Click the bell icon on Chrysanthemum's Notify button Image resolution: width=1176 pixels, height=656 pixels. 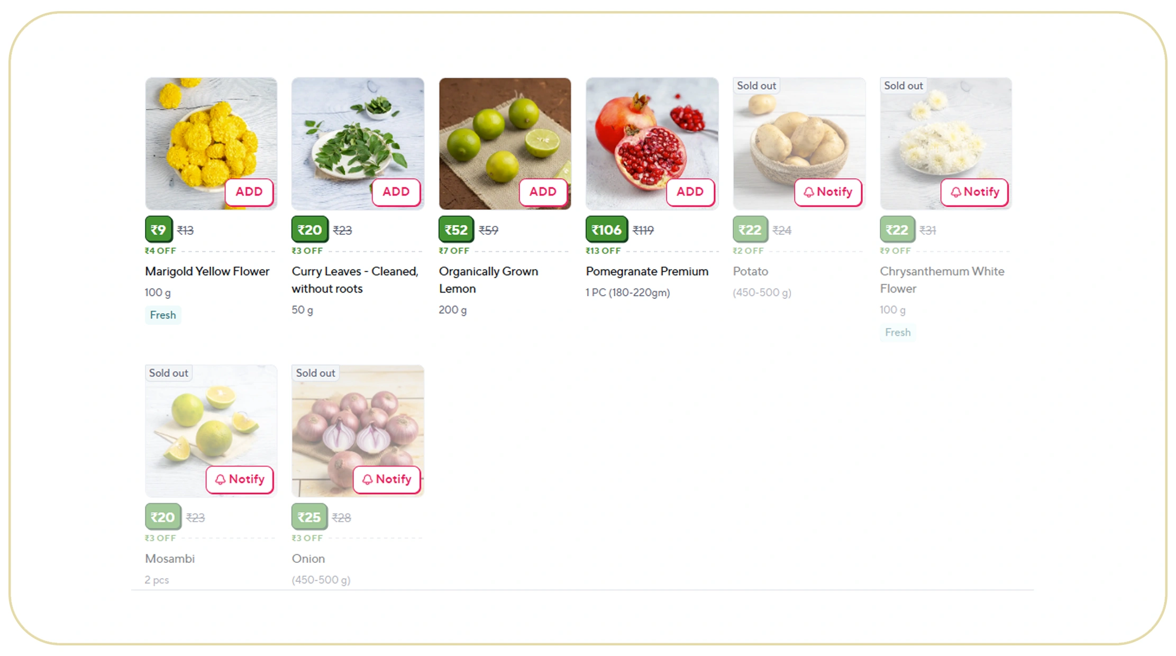tap(956, 192)
